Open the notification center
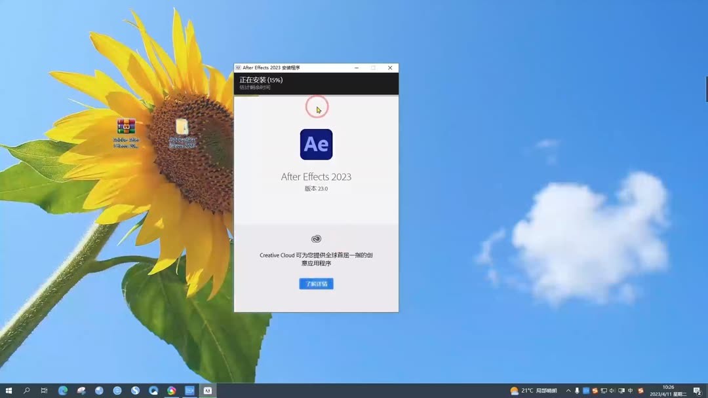The height and width of the screenshot is (398, 708). click(697, 391)
